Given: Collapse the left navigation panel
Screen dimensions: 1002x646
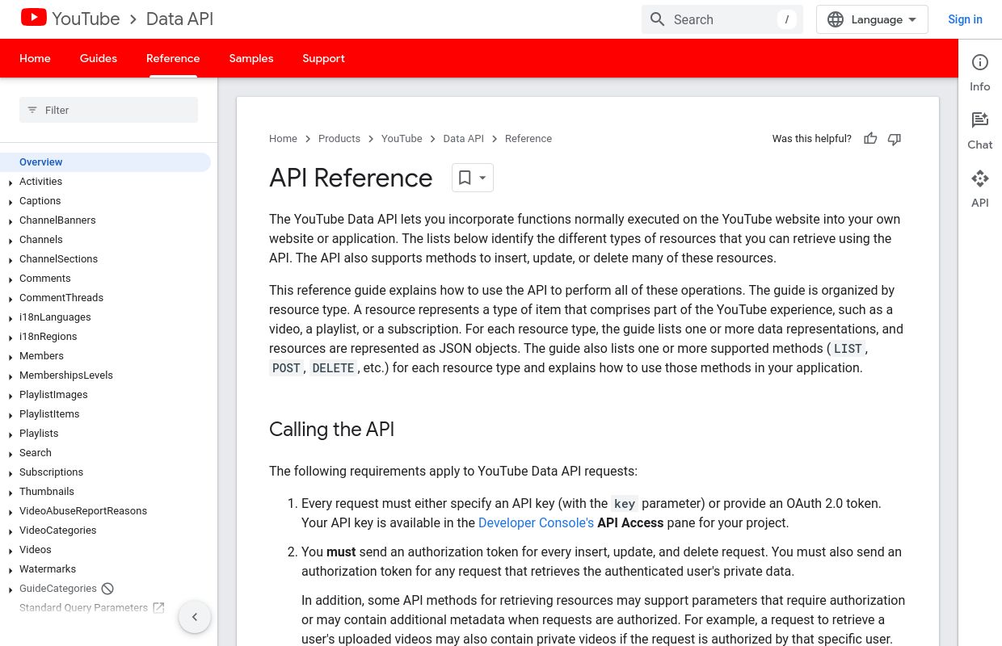Looking at the screenshot, I should coord(195,617).
